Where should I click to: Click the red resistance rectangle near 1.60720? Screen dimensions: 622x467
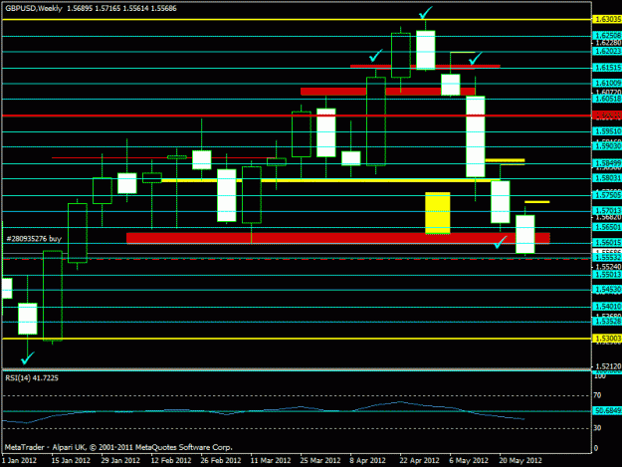[387, 92]
